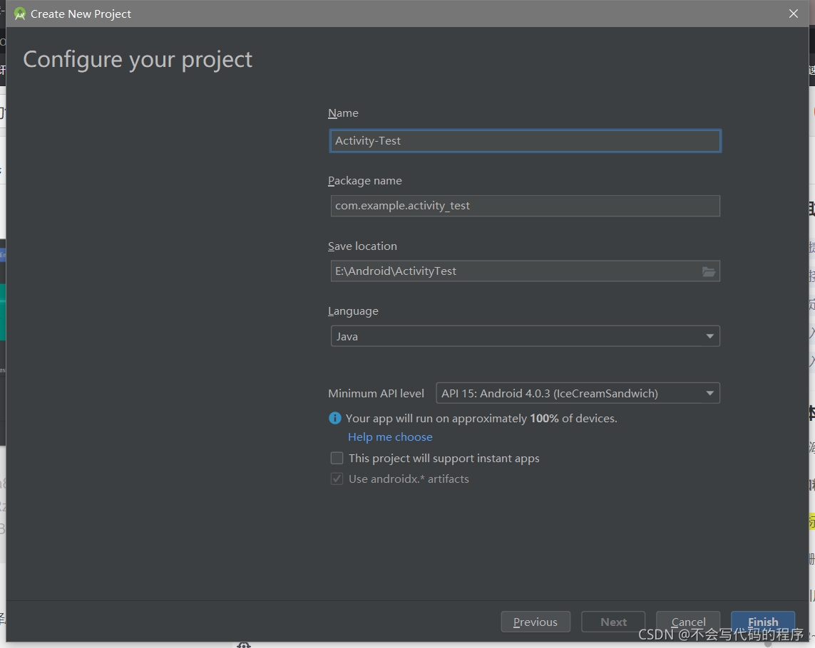815x648 pixels.
Task: Click the folder browse icon in Save location
Action: 709,271
